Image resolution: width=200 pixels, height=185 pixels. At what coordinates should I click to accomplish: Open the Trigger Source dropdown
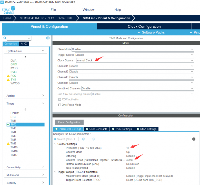click(135, 55)
